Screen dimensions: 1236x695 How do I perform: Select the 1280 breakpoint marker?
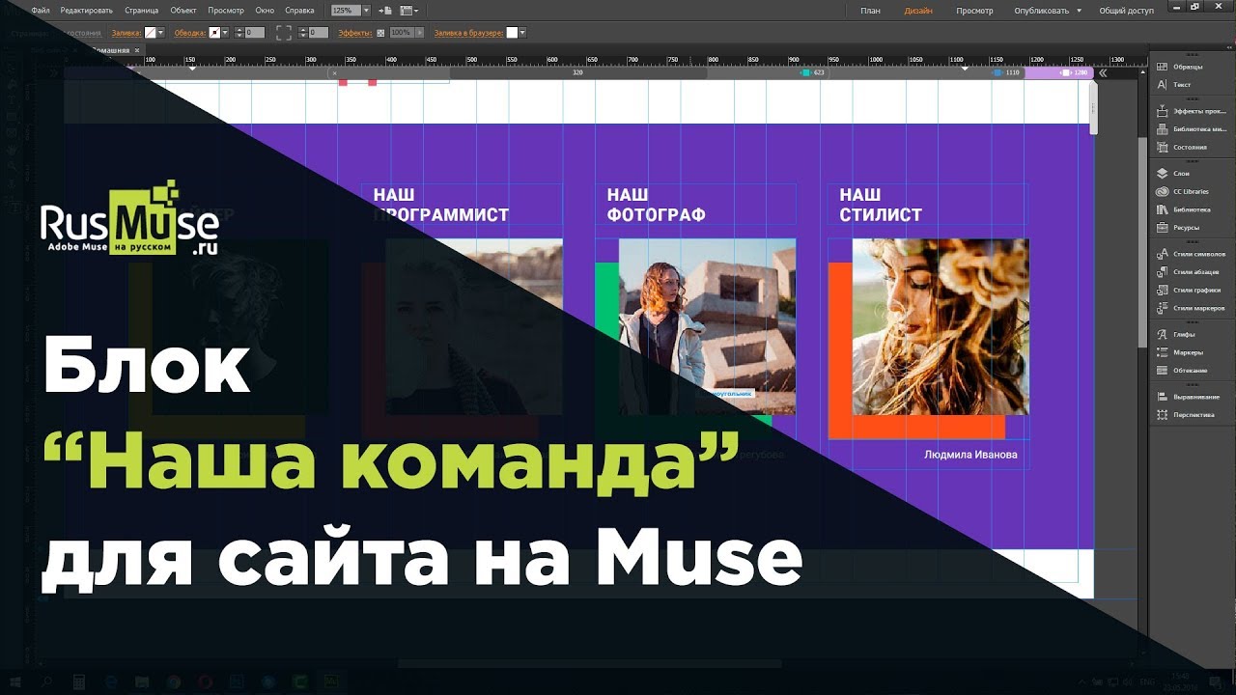pos(1074,72)
